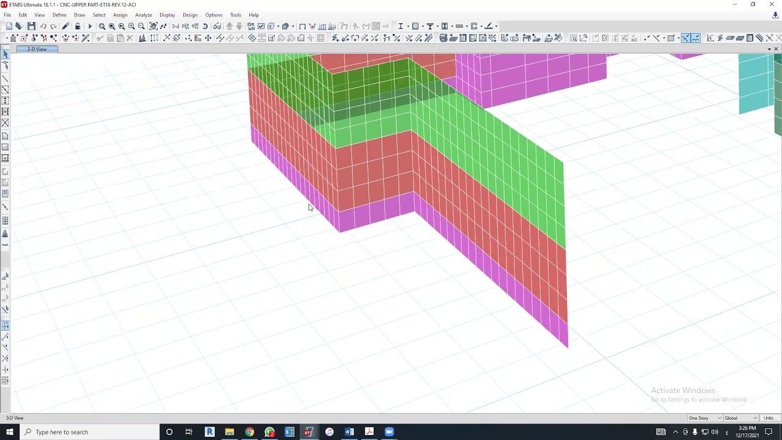The width and height of the screenshot is (782, 440).
Task: Close the 3-D View window pane
Action: click(x=777, y=49)
